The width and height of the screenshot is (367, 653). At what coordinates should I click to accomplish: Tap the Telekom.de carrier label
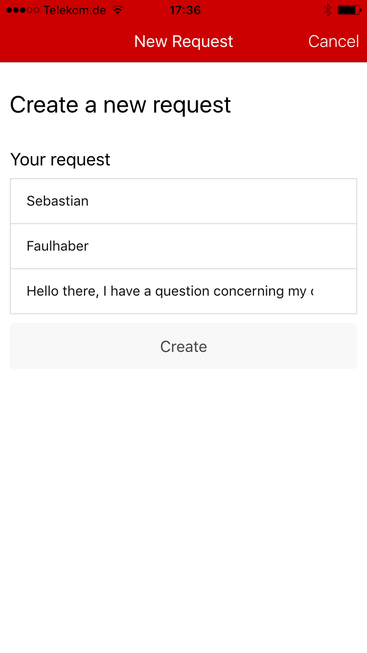click(75, 10)
